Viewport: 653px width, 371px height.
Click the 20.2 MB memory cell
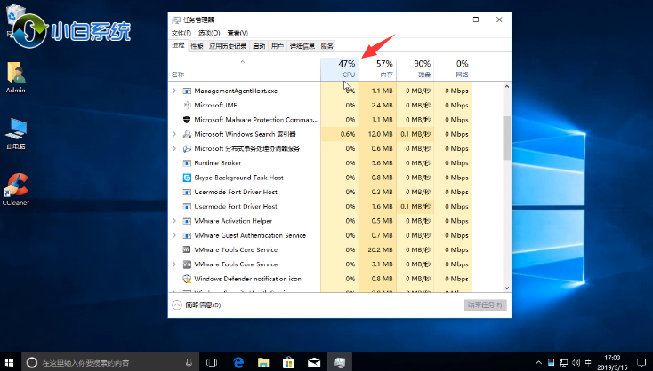click(377, 249)
